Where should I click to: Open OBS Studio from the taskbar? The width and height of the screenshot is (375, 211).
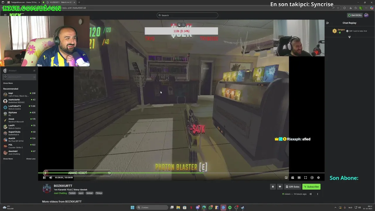(236, 207)
